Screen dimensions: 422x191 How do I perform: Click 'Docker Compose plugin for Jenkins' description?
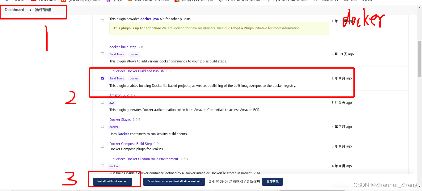pos(136,149)
